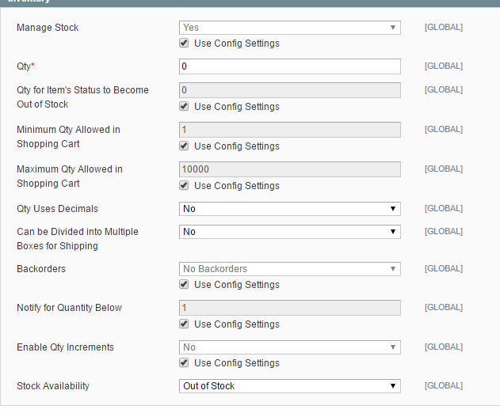
Task: Uncheck Use Config Settings under Enable Qty Increments
Action: point(184,362)
